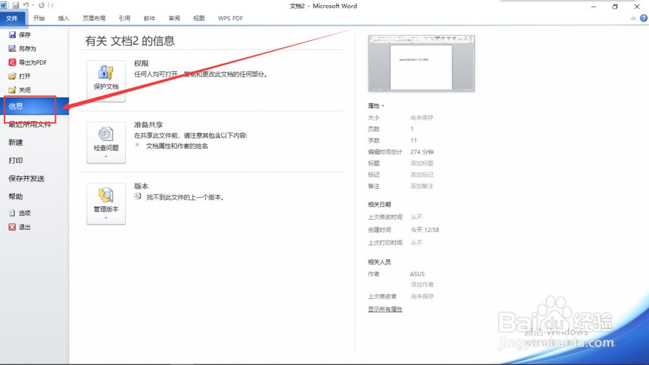Select 导出为PDF in the sidebar

28,62
